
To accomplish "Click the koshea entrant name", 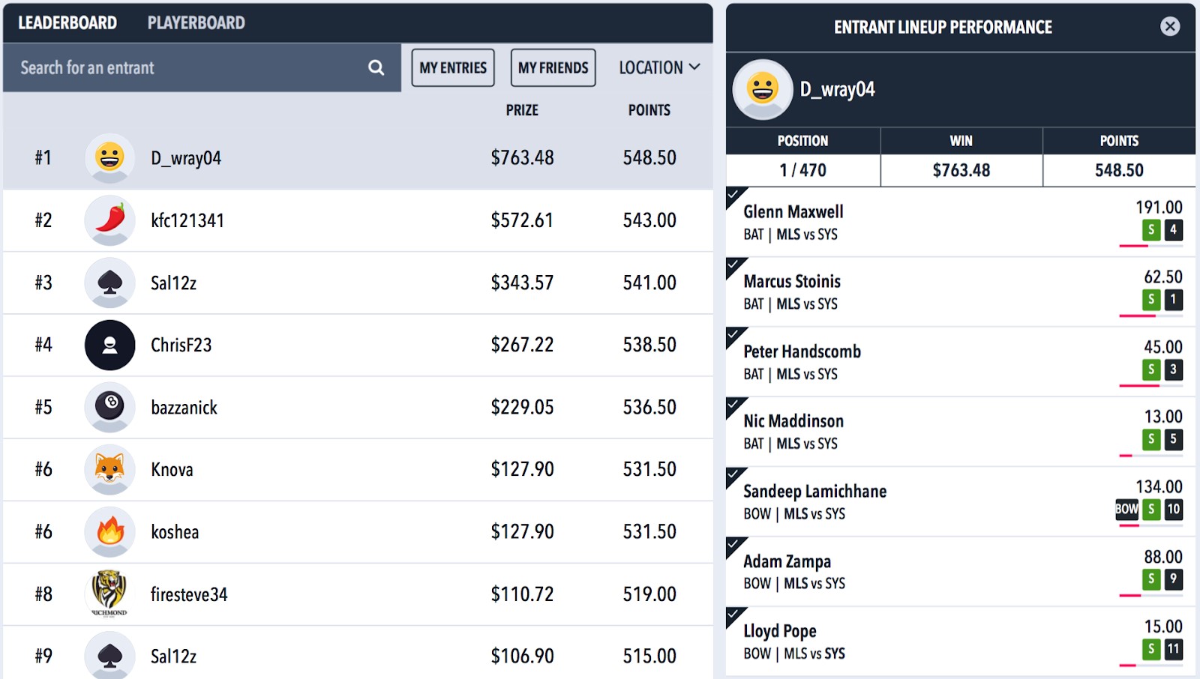I will (x=175, y=532).
